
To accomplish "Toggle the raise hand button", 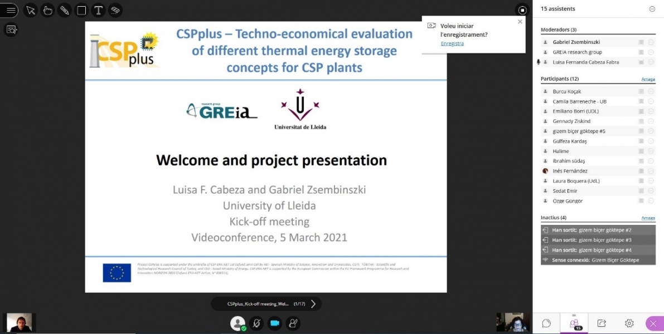I will pyautogui.click(x=293, y=323).
